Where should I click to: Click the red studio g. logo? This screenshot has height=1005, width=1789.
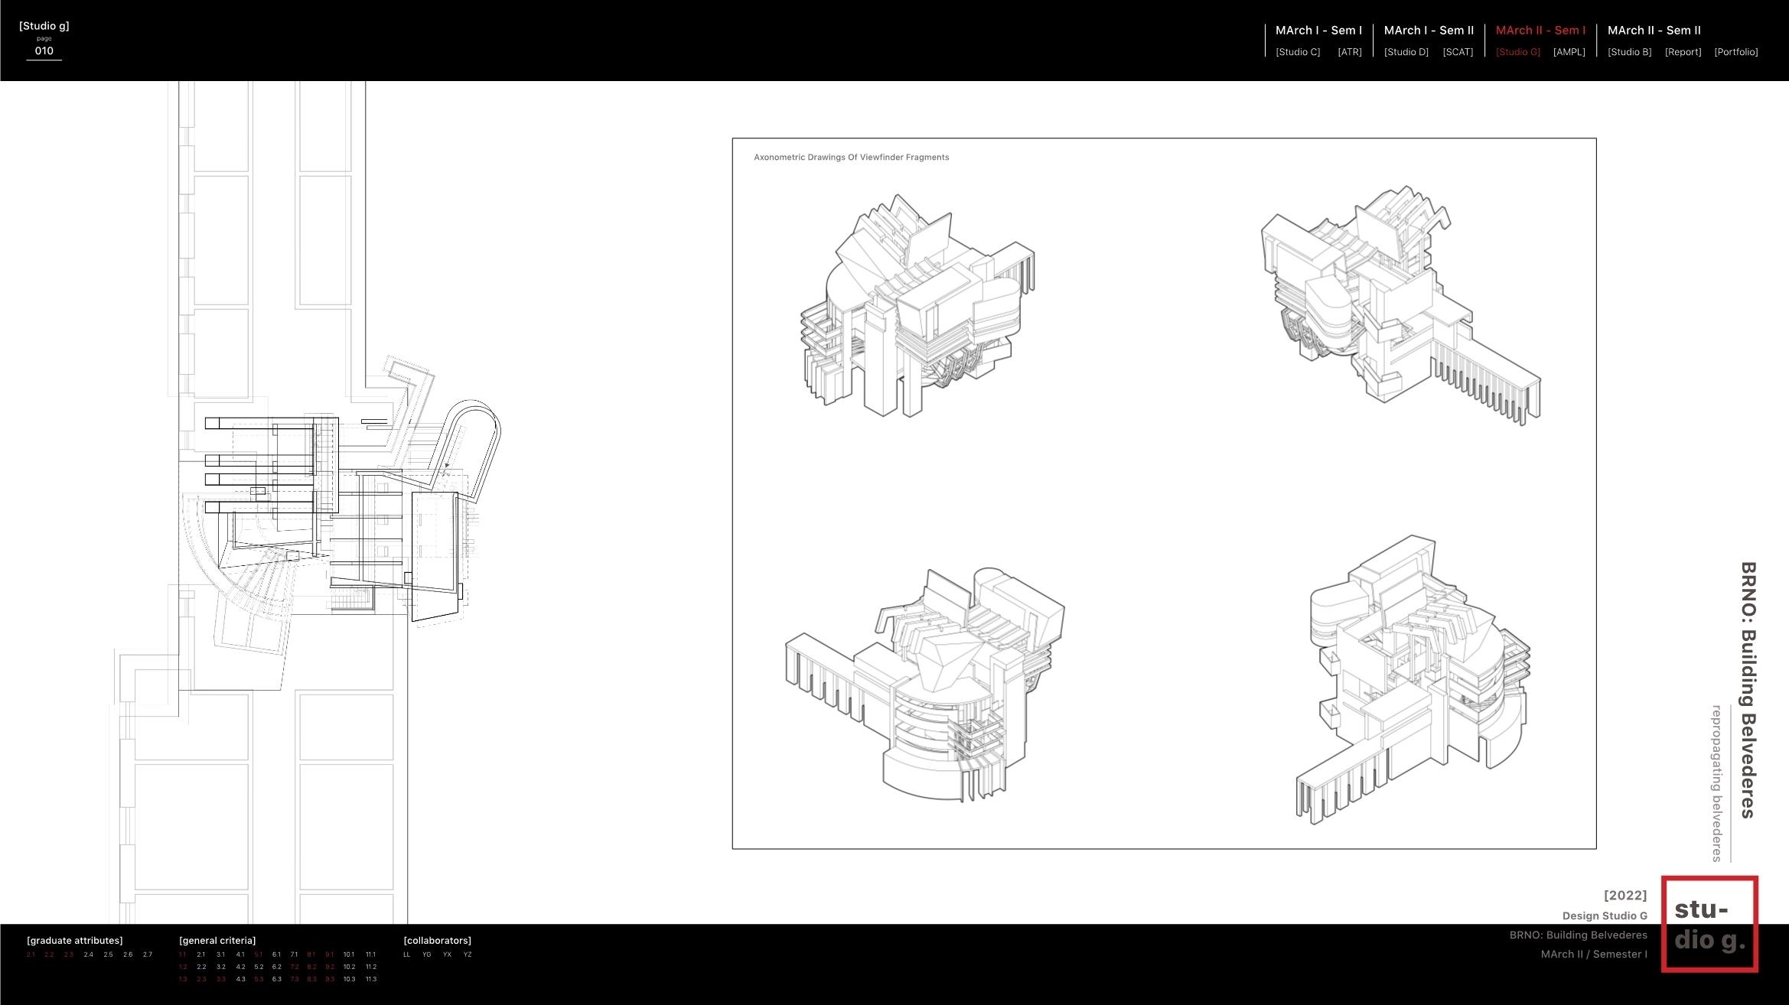point(1709,924)
